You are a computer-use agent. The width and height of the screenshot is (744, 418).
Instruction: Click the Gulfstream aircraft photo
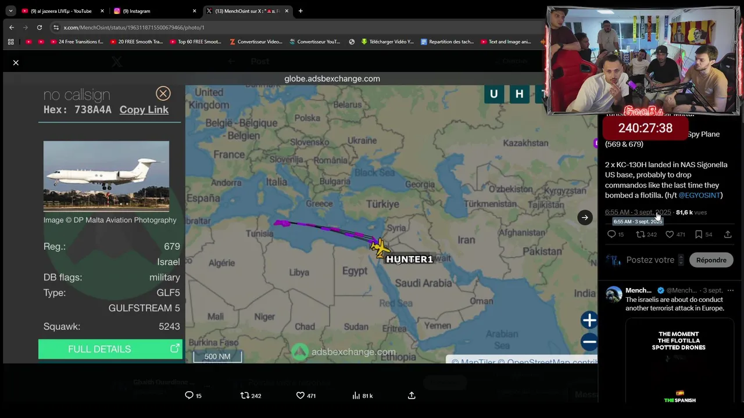[106, 176]
